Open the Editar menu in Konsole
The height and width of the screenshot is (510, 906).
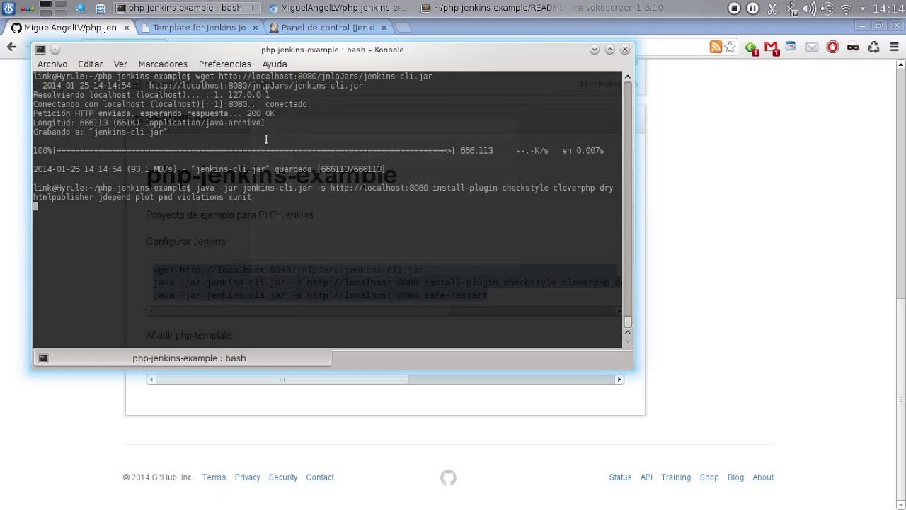[x=91, y=64]
